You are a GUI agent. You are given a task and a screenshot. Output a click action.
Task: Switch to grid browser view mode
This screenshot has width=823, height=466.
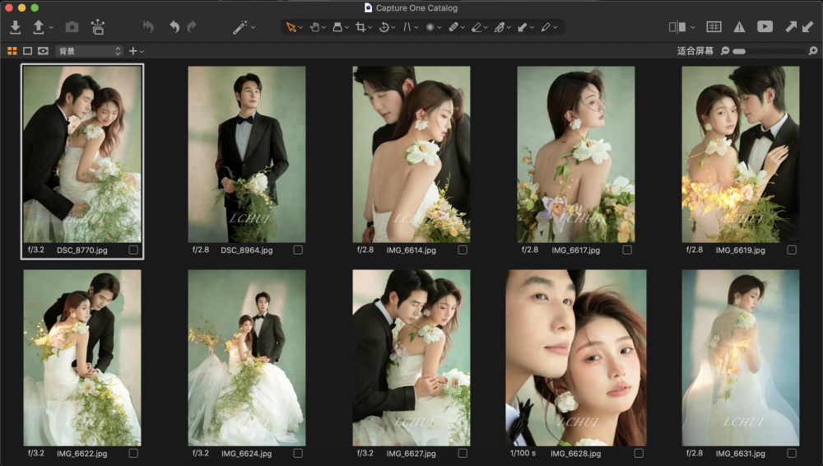point(12,51)
